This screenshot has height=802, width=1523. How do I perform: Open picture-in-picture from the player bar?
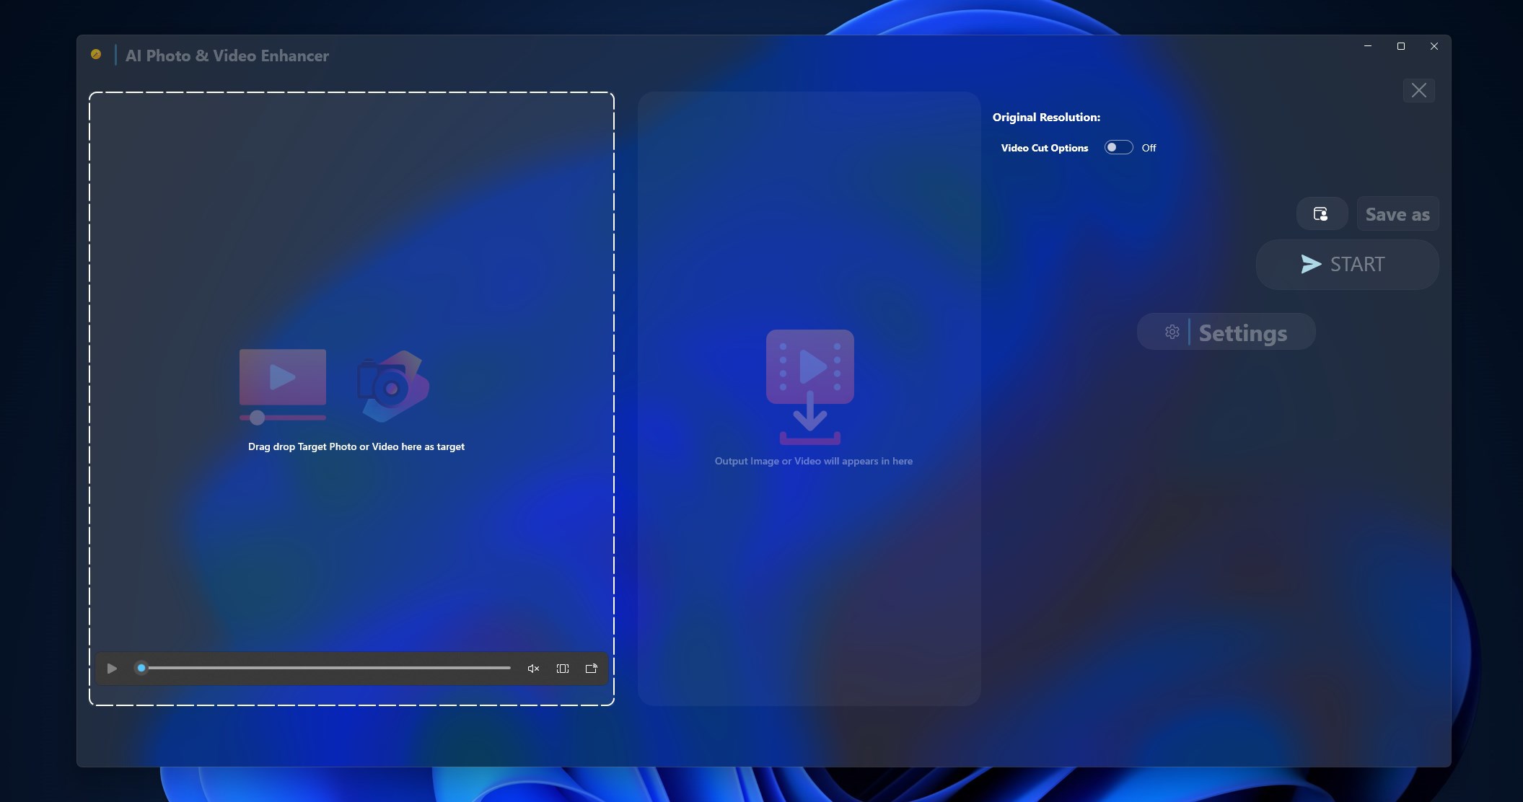[590, 668]
